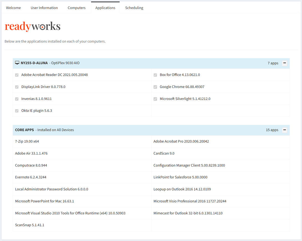The image size is (302, 241).
Task: Click the Installed on All Devices subtitle
Action: (55, 130)
